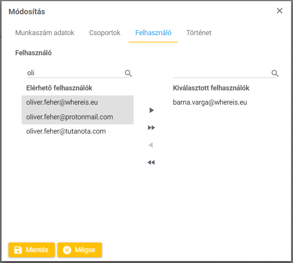
Task: Close the Módosítás dialog
Action: point(280,11)
